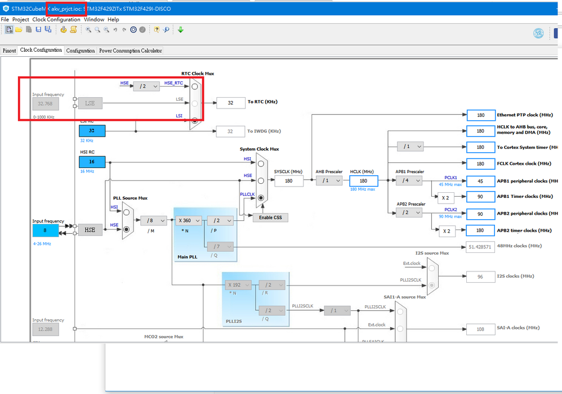Open the AHB Prescaler dropdown
Screen dimensions: 562x394
329,181
